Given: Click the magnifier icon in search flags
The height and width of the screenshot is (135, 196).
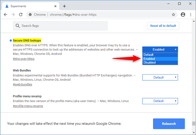Looking at the screenshot, I should [x=18, y=26].
